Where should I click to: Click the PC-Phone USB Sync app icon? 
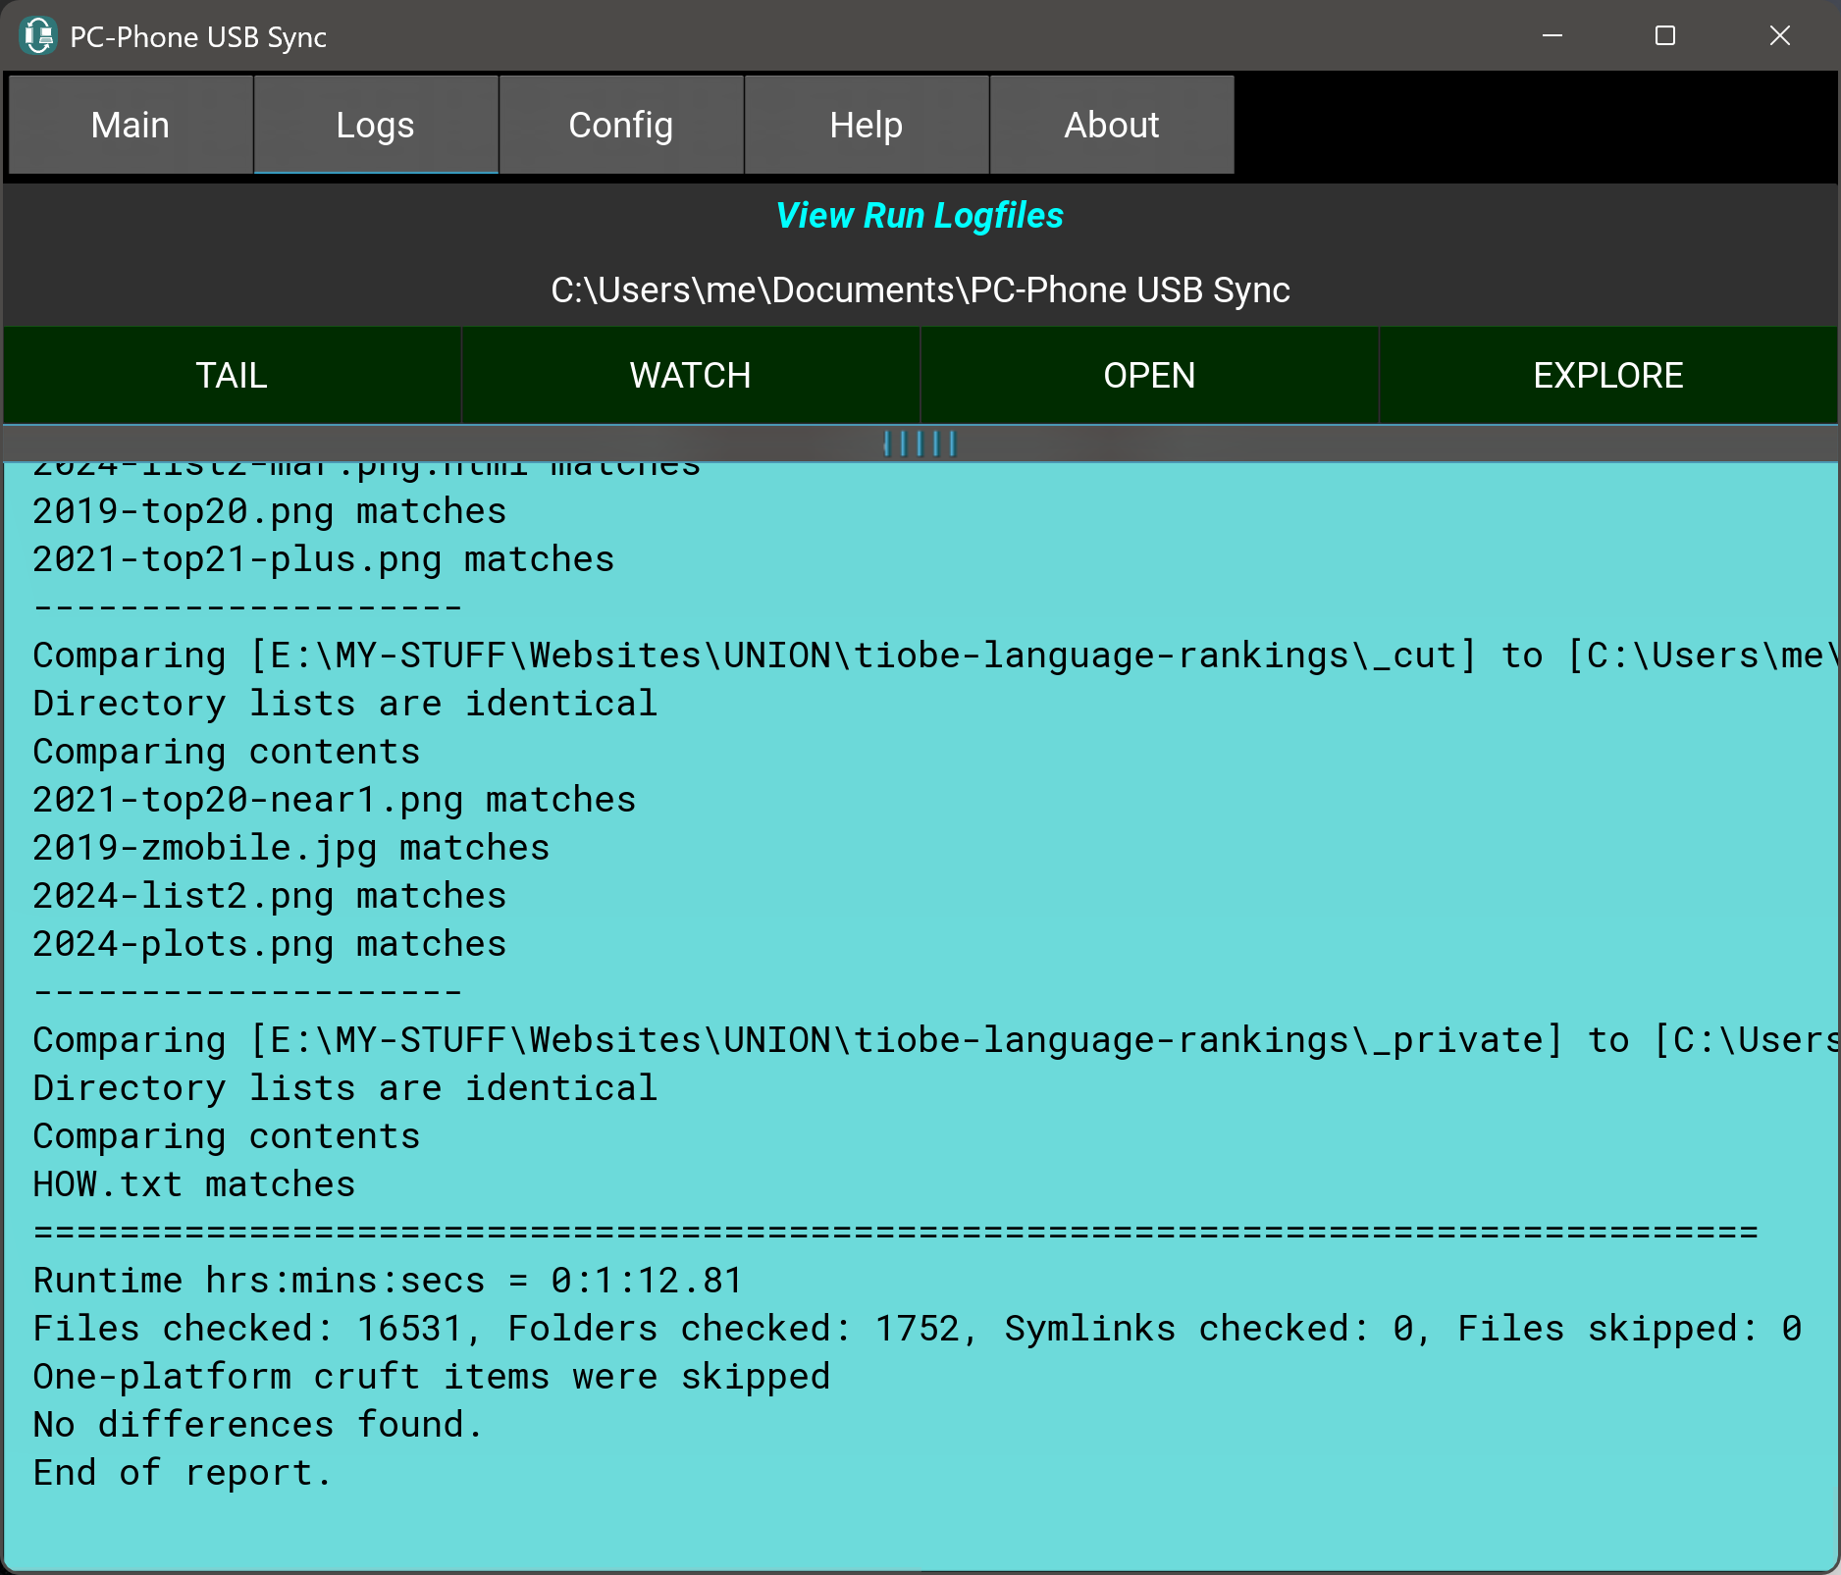click(x=38, y=36)
